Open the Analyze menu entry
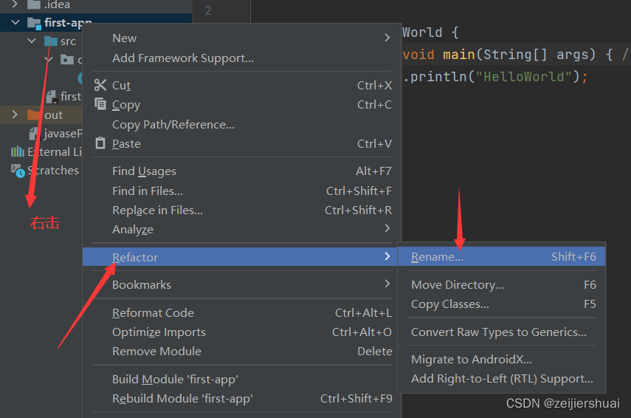Screen dimensions: 631x418 [x=241, y=229]
